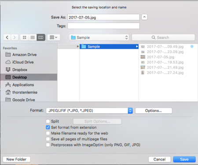Click the Tags input field
The height and width of the screenshot is (165, 198).
pyautogui.click(x=103, y=26)
